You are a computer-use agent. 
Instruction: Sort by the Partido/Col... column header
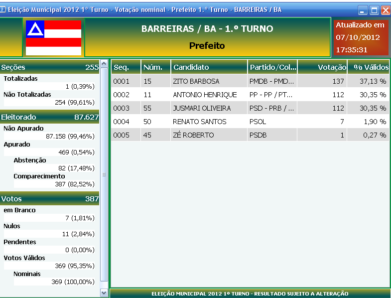[272, 67]
